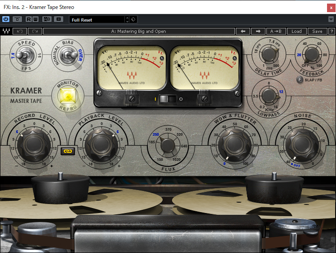Close the Kramer Tape Stereo window
336x253 pixels.
(x=332, y=8)
